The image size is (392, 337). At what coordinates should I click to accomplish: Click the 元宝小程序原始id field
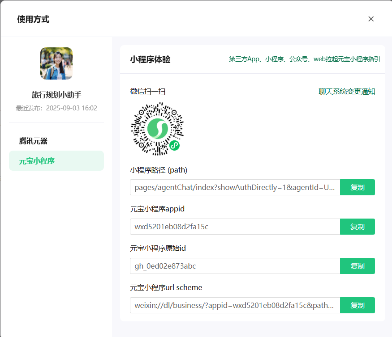pyautogui.click(x=235, y=266)
